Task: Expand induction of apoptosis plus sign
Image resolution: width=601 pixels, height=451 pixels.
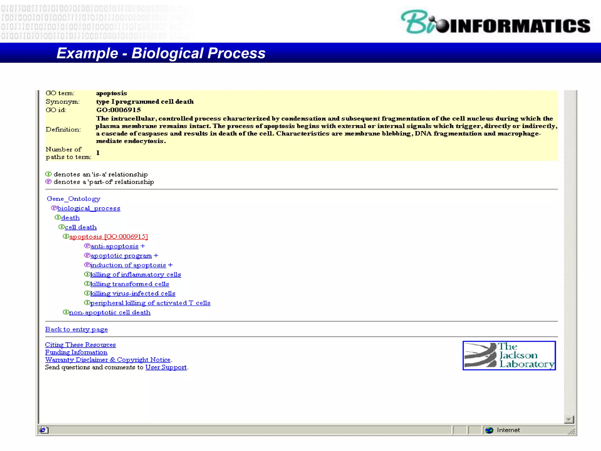Action: pyautogui.click(x=170, y=265)
